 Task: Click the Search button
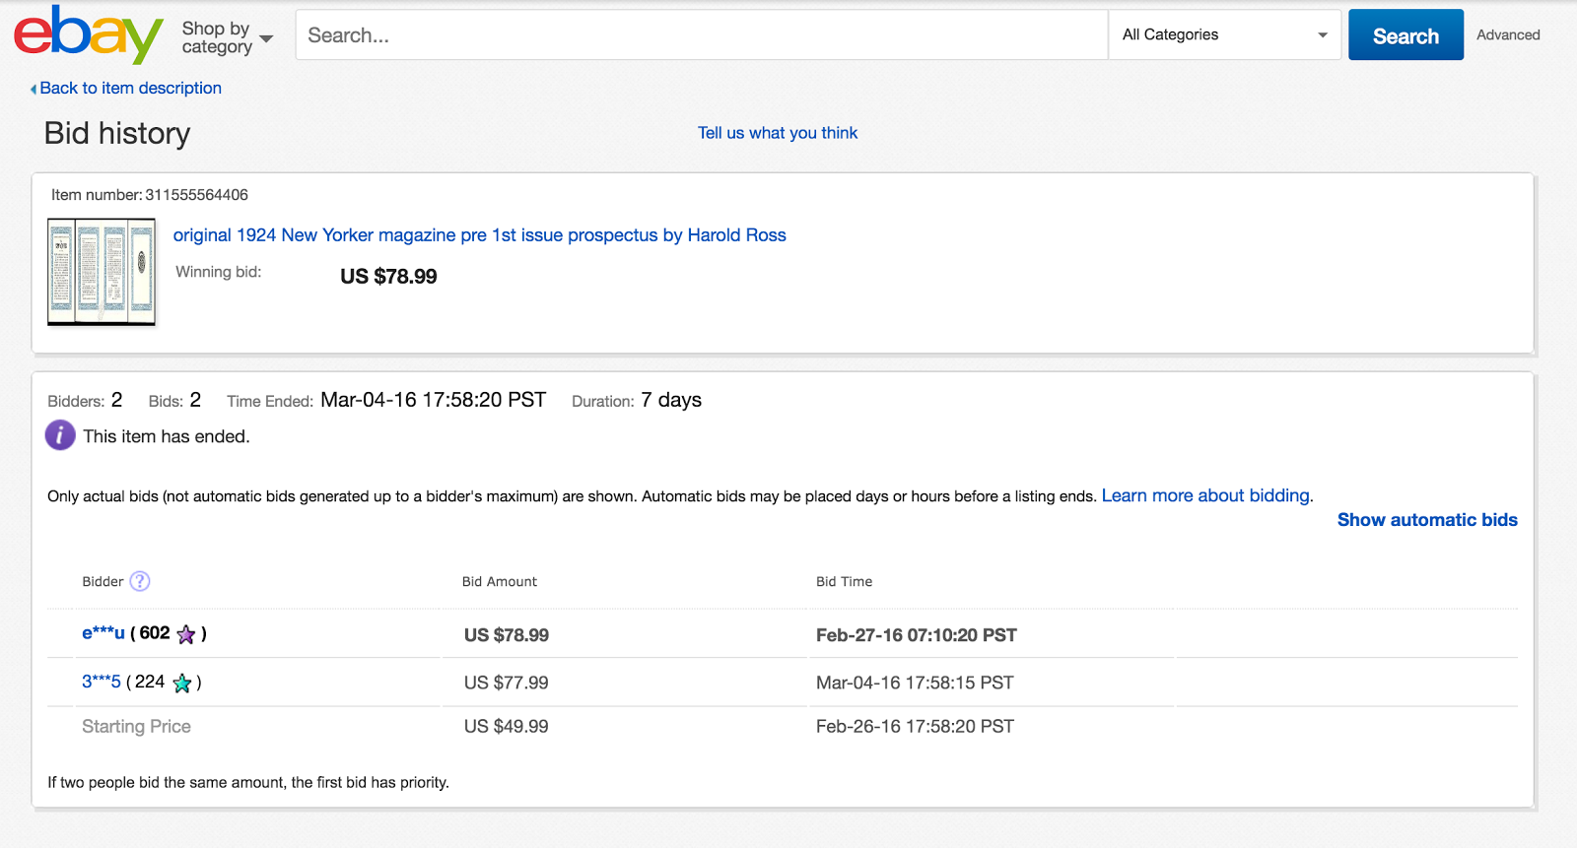[x=1406, y=35]
